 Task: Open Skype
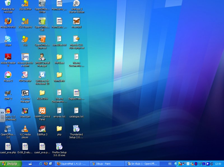(x=8, y=40)
